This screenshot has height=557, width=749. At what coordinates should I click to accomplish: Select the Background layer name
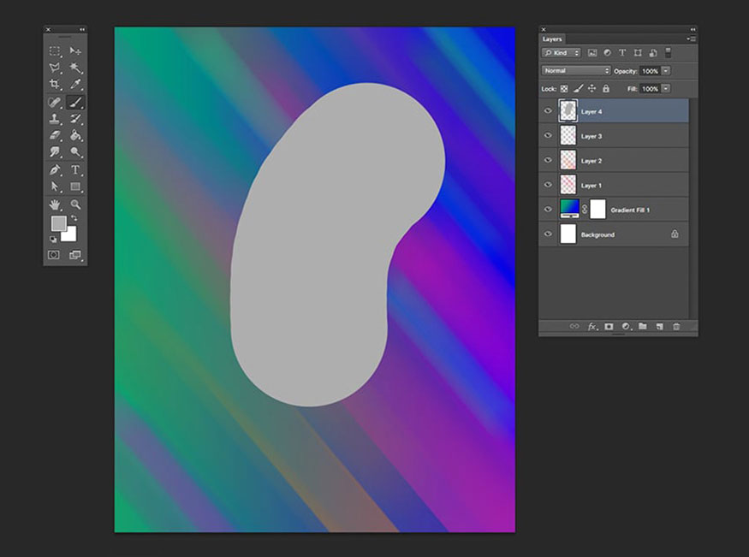click(x=597, y=234)
